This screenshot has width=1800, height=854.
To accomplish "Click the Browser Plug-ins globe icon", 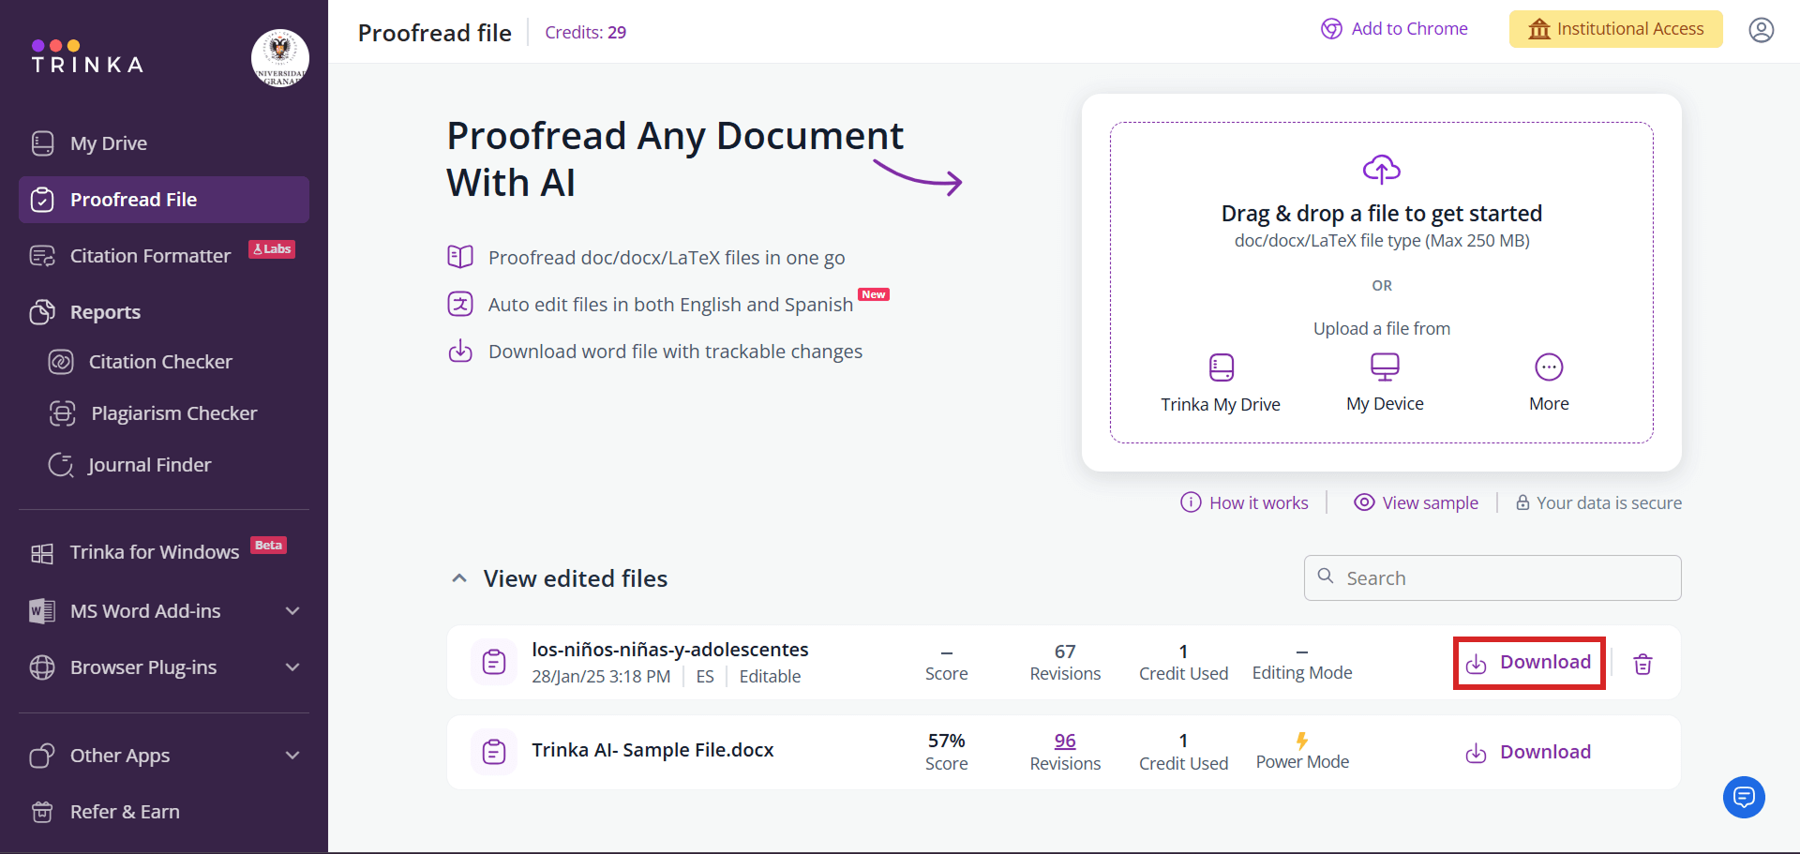I will pos(42,667).
